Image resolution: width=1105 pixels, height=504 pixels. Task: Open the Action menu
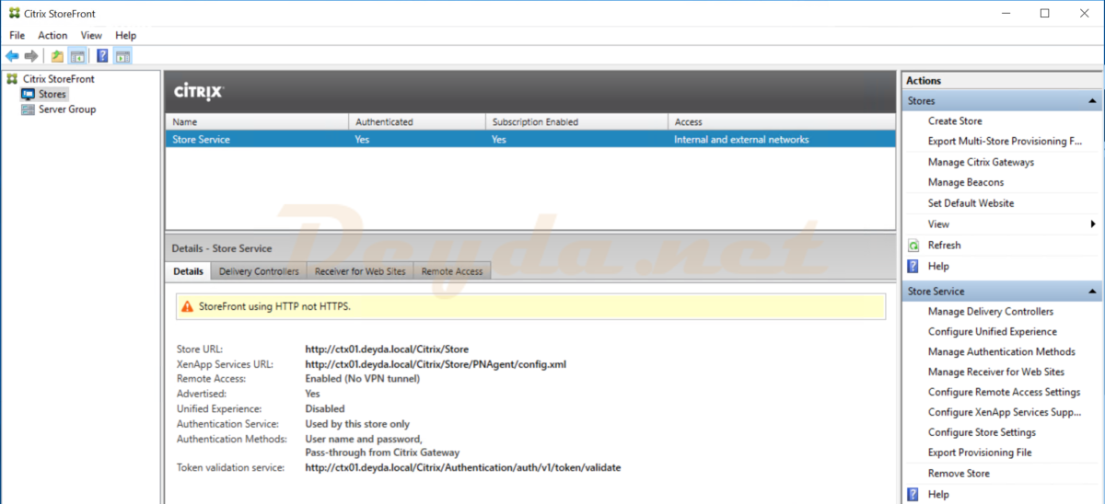pos(52,35)
